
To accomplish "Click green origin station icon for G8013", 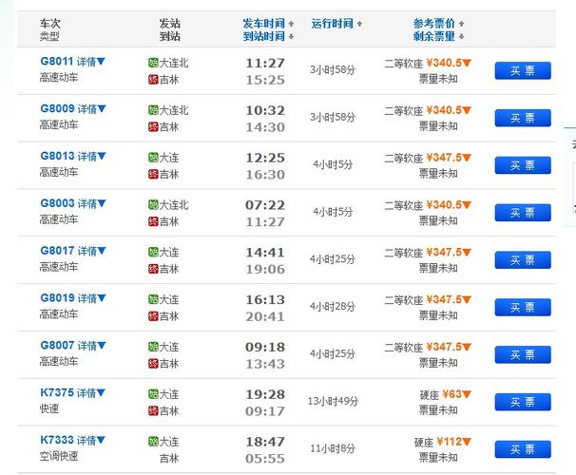I will (153, 158).
